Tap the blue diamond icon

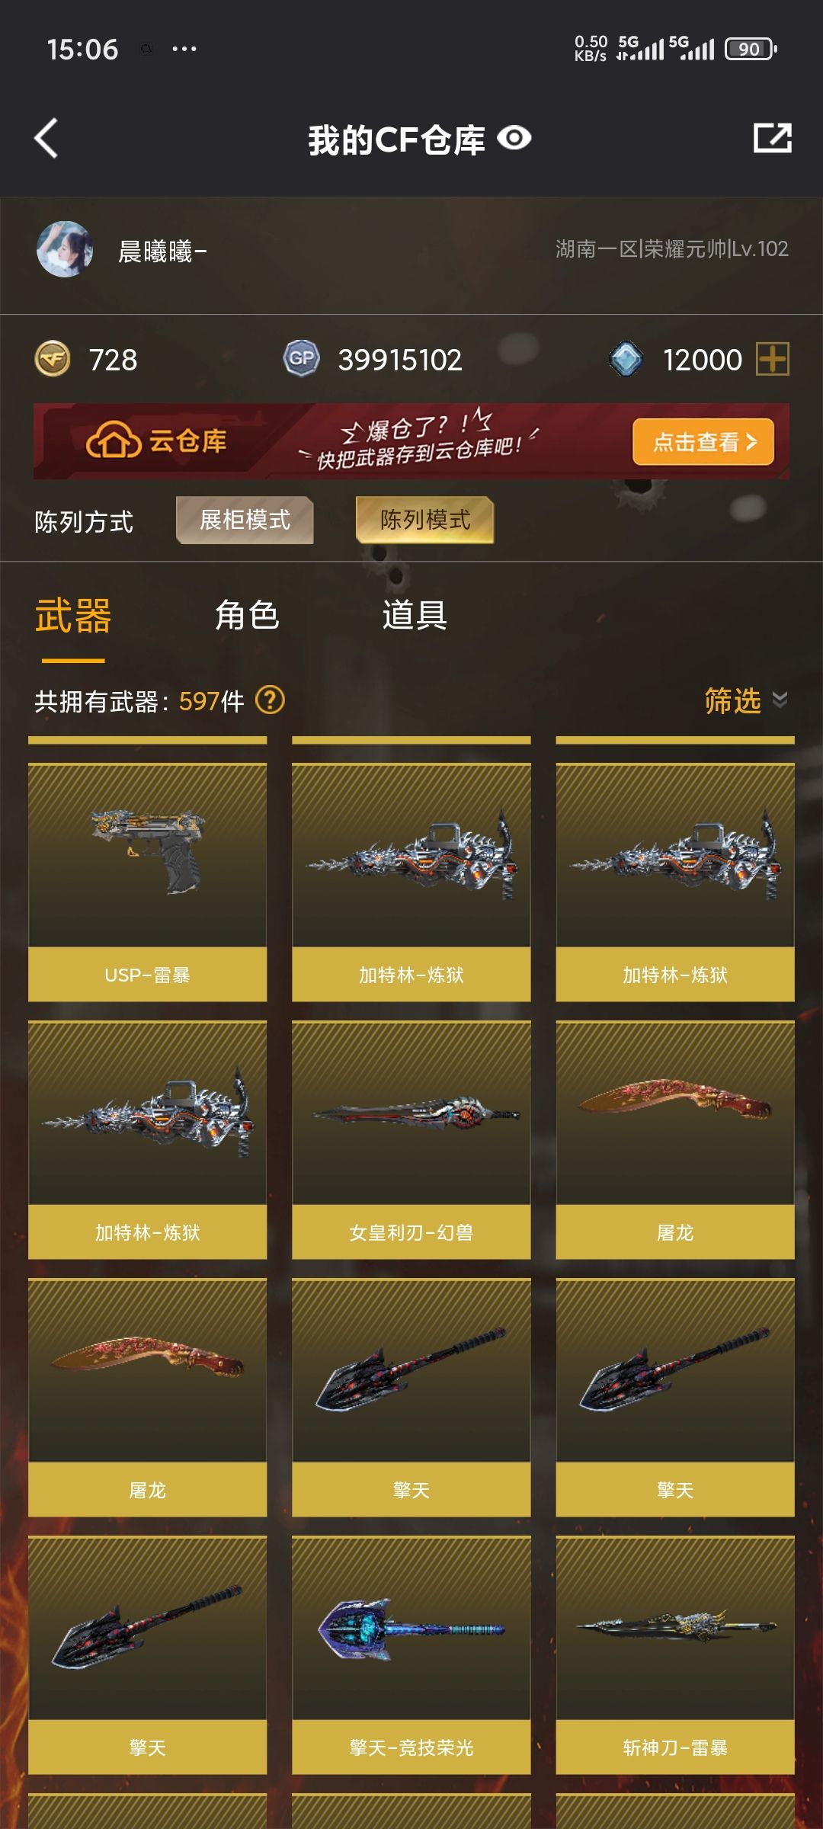pos(626,359)
